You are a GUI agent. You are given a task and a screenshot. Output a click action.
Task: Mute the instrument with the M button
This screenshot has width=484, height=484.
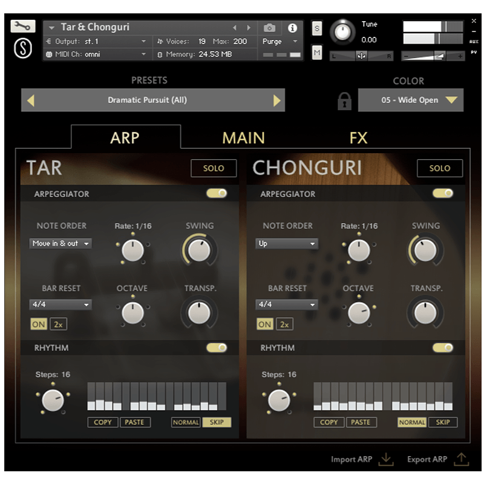[316, 53]
